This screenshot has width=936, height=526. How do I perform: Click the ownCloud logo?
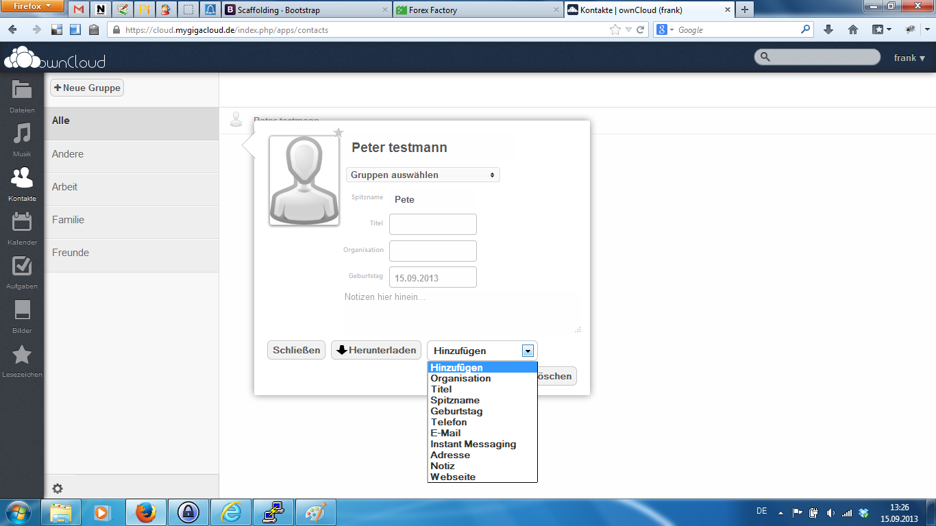click(x=55, y=58)
